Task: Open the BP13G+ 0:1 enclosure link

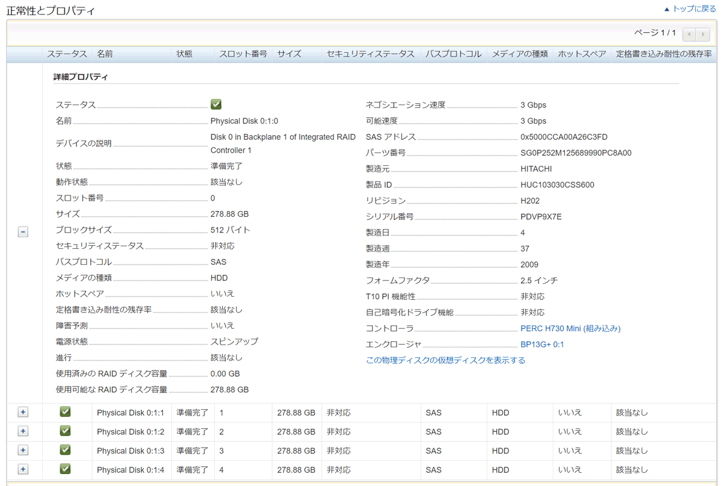Action: coord(542,345)
